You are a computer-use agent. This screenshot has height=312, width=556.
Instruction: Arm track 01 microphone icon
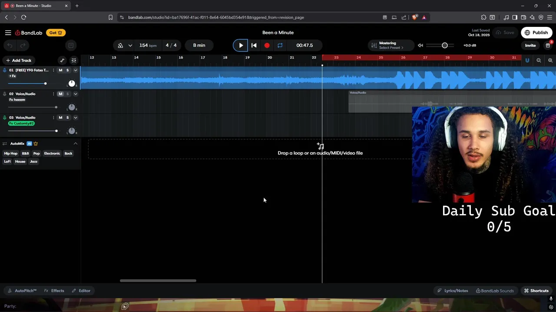(5, 70)
